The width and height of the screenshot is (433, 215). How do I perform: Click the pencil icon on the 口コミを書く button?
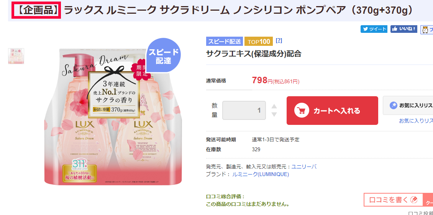point(414,200)
